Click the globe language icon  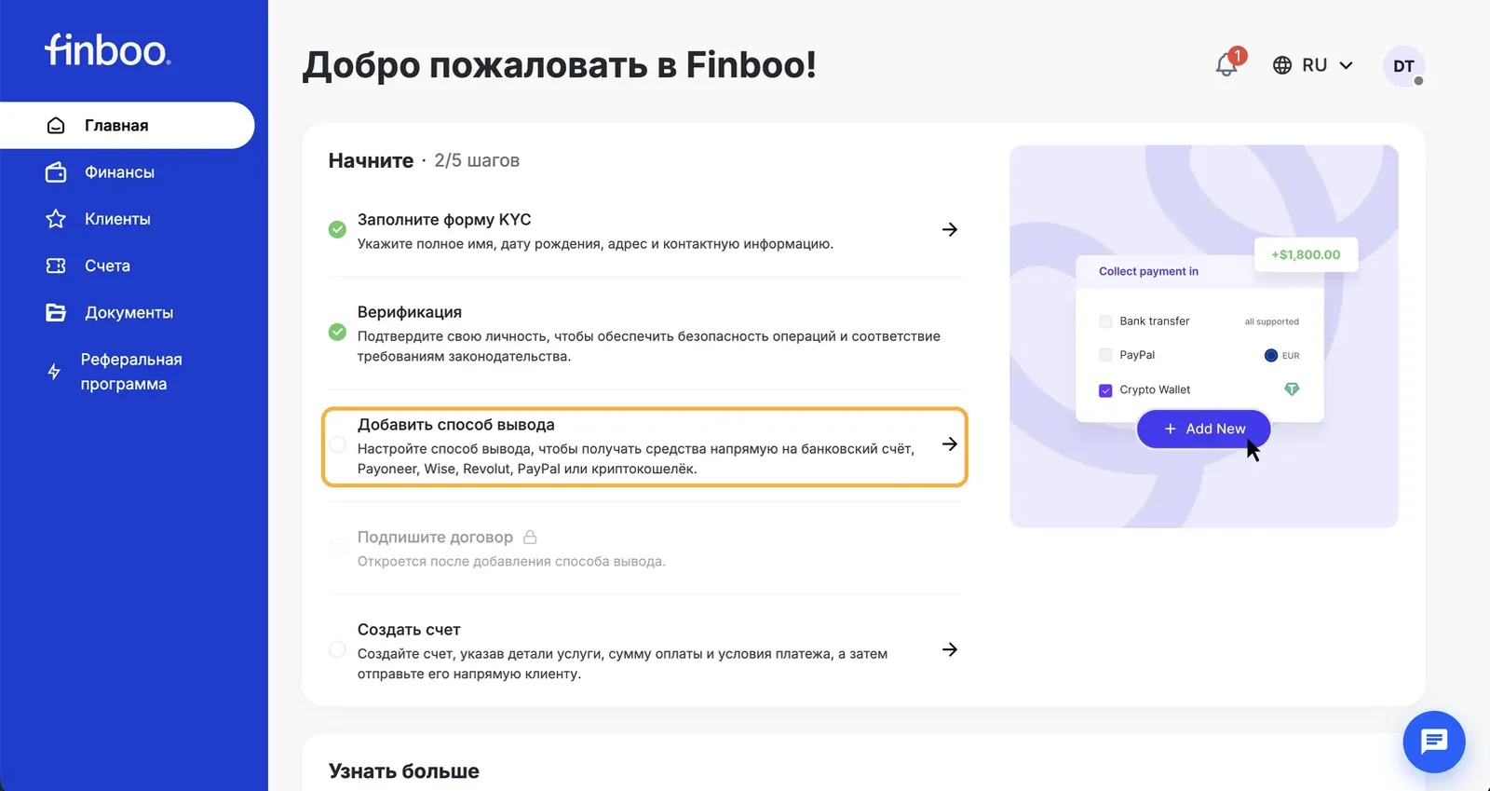tap(1282, 65)
